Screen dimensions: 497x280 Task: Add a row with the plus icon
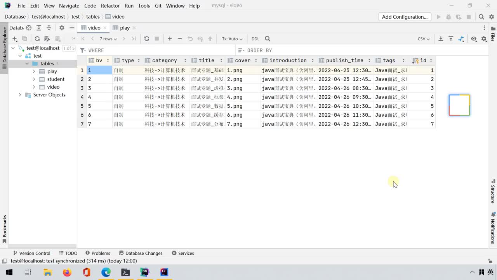170,38
